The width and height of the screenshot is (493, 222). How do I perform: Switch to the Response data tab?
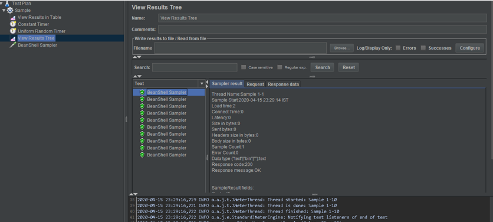[283, 84]
